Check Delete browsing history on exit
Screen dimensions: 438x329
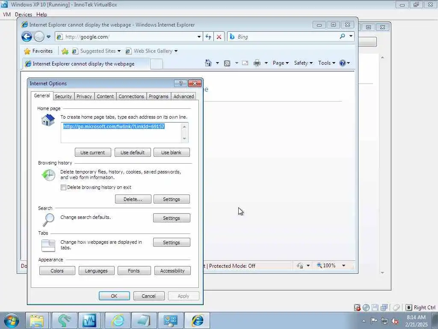[63, 188]
